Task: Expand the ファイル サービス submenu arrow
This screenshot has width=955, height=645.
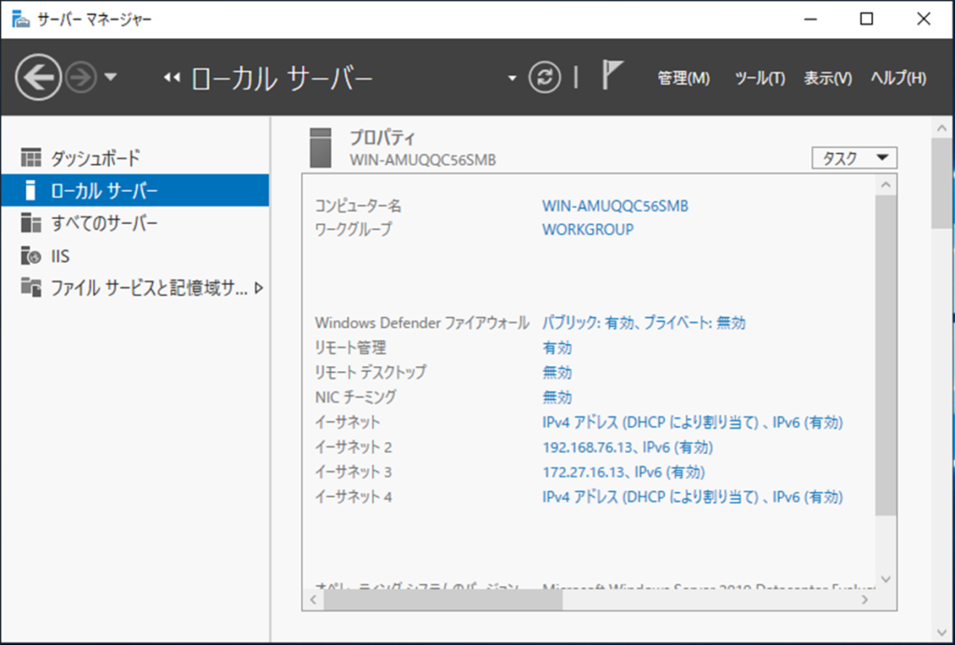Action: 259,288
